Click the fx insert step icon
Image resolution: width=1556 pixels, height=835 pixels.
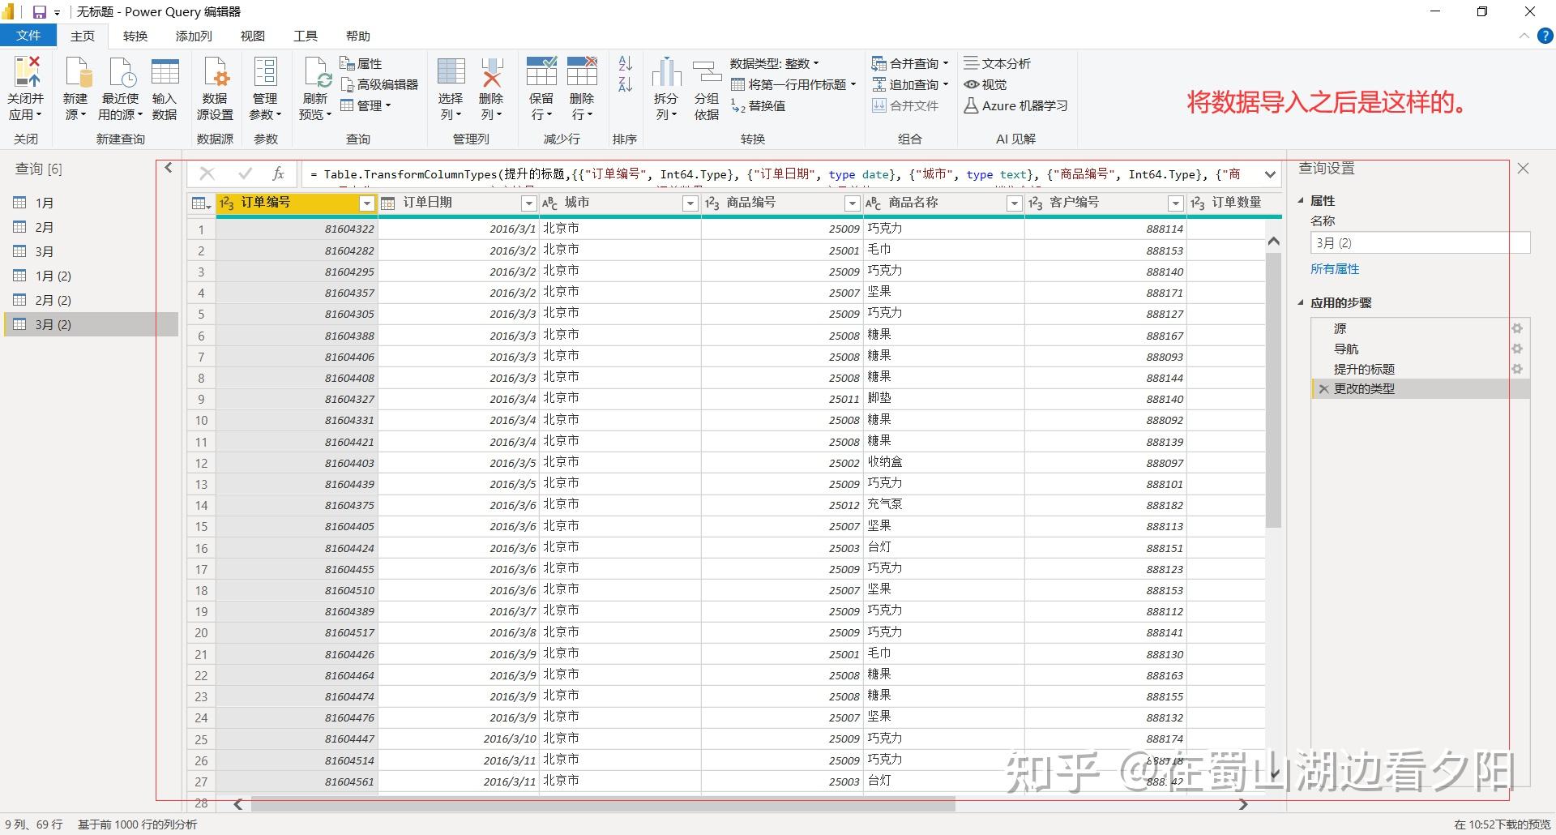coord(278,173)
